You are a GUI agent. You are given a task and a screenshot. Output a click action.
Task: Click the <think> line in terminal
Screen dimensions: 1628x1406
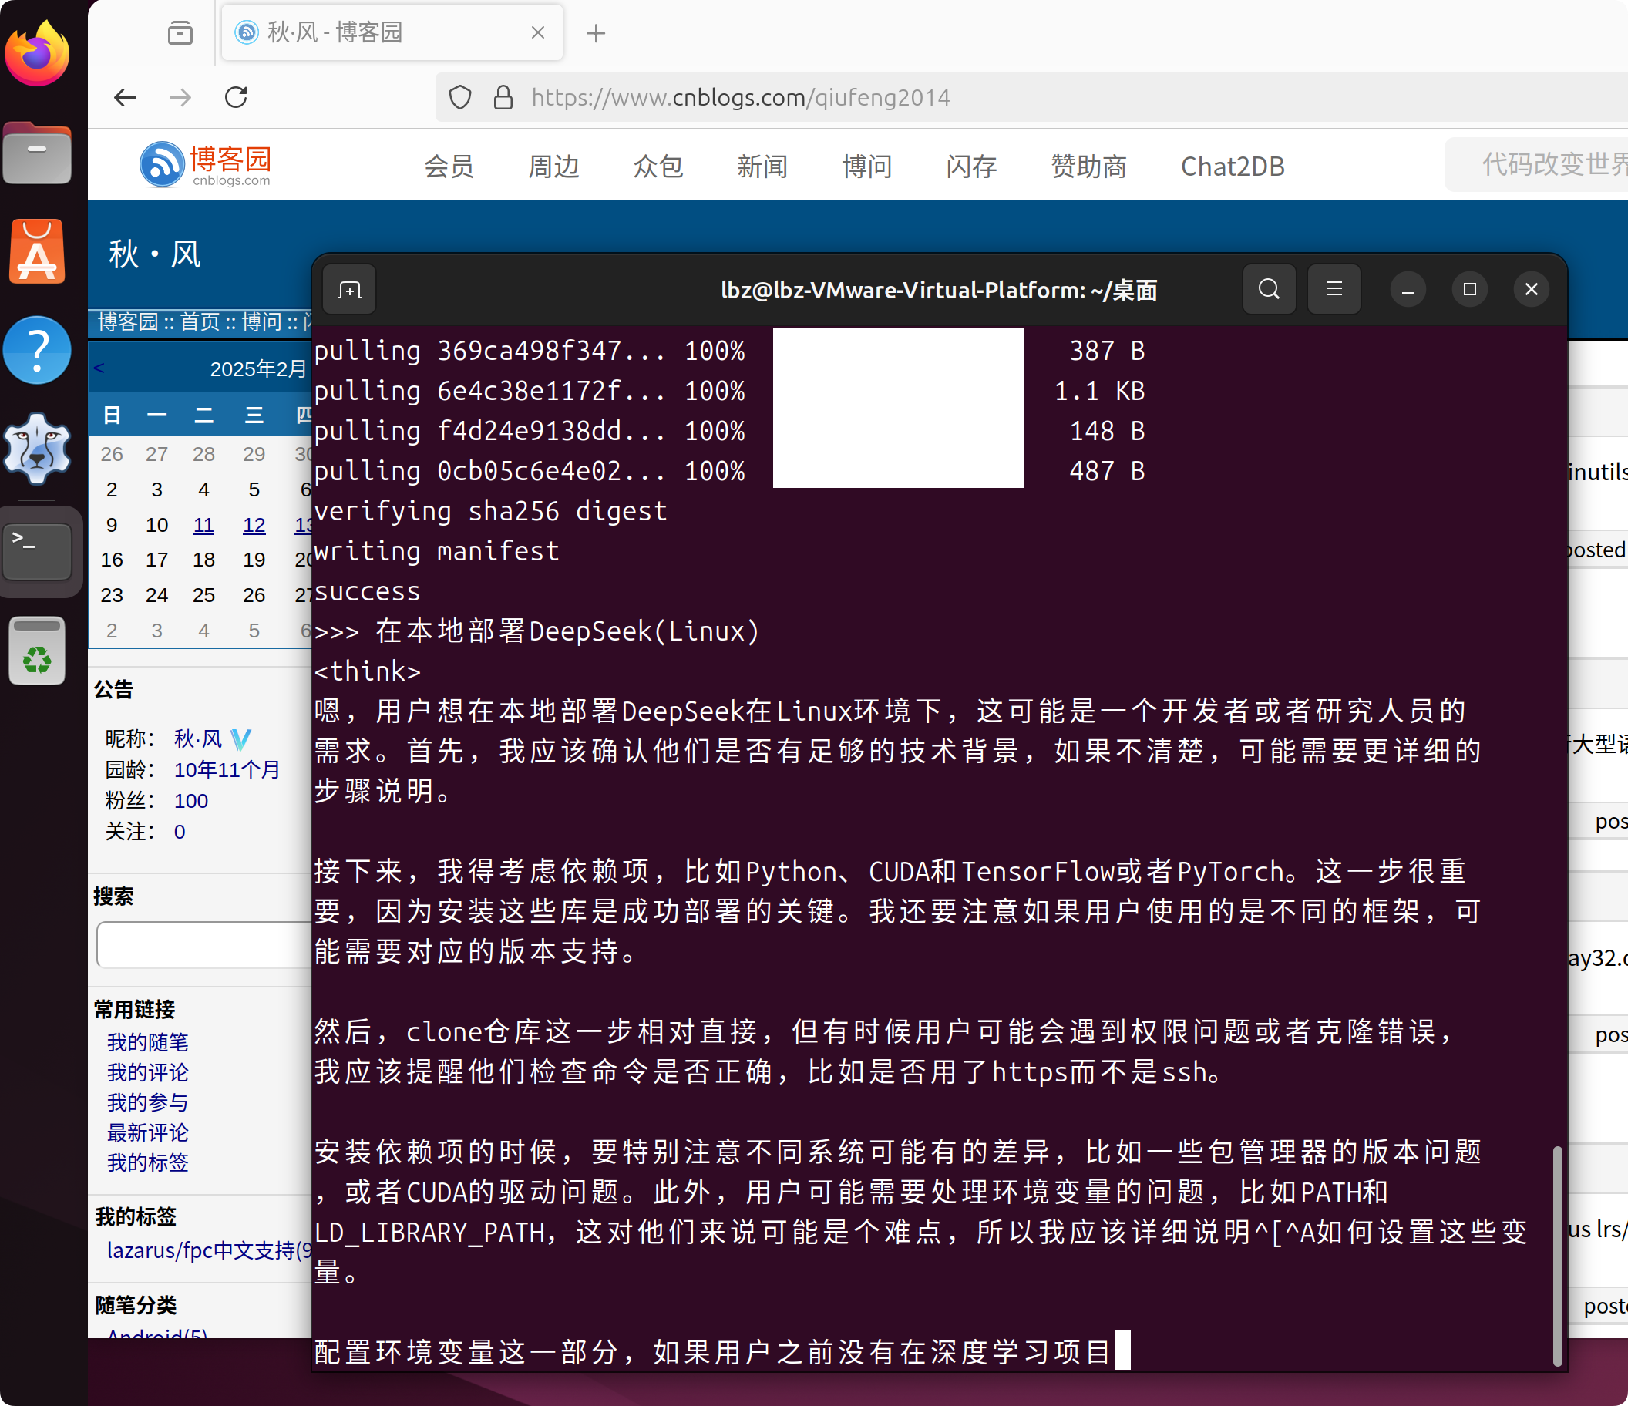pos(368,671)
